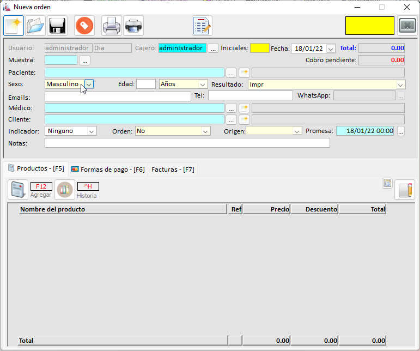Click the Precio column header
Image resolution: width=420 pixels, height=351 pixels.
click(266, 209)
